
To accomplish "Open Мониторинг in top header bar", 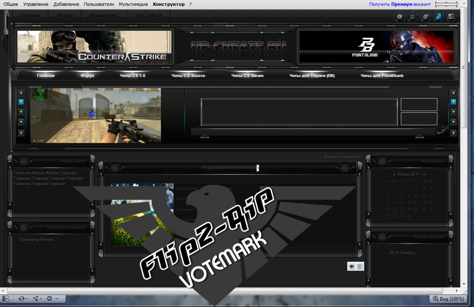I will coord(104,16).
